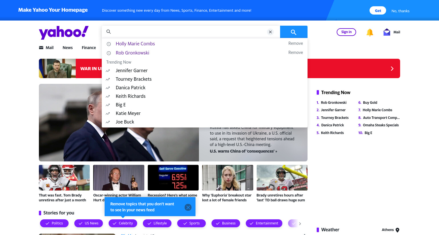Click trending arrow icon next to Danica Patrick
This screenshot has width=439, height=235.
[x=108, y=88]
